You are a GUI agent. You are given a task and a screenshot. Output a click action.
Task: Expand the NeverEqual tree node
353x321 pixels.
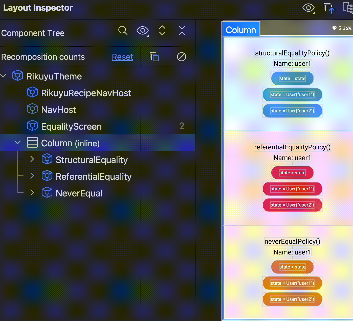click(x=32, y=193)
